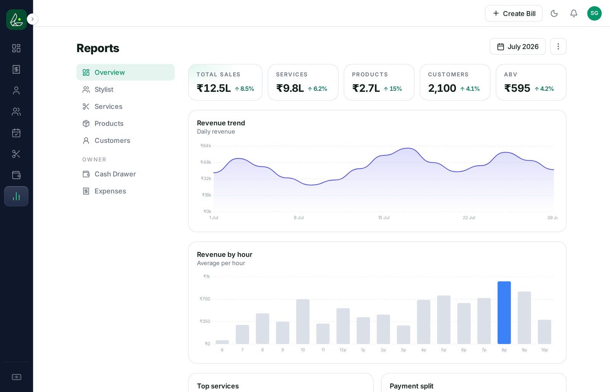Toggle dark mode with the moon icon
The image size is (610, 392).
click(x=554, y=13)
